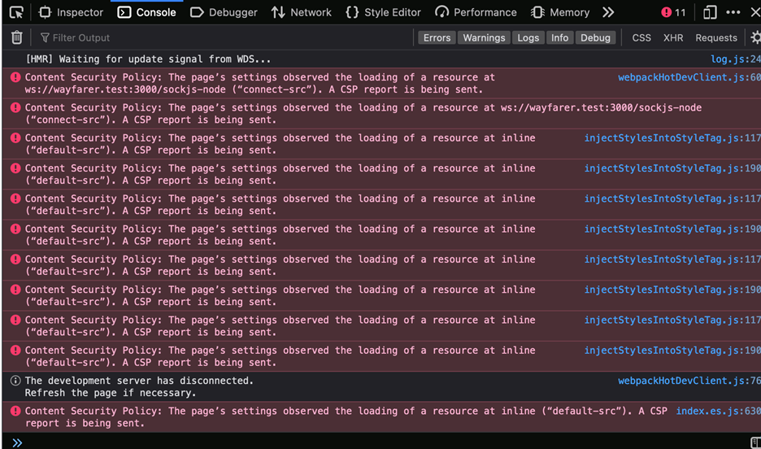Click the error count badge showing 11
Image resolution: width=761 pixels, height=449 pixels.
[x=674, y=12]
